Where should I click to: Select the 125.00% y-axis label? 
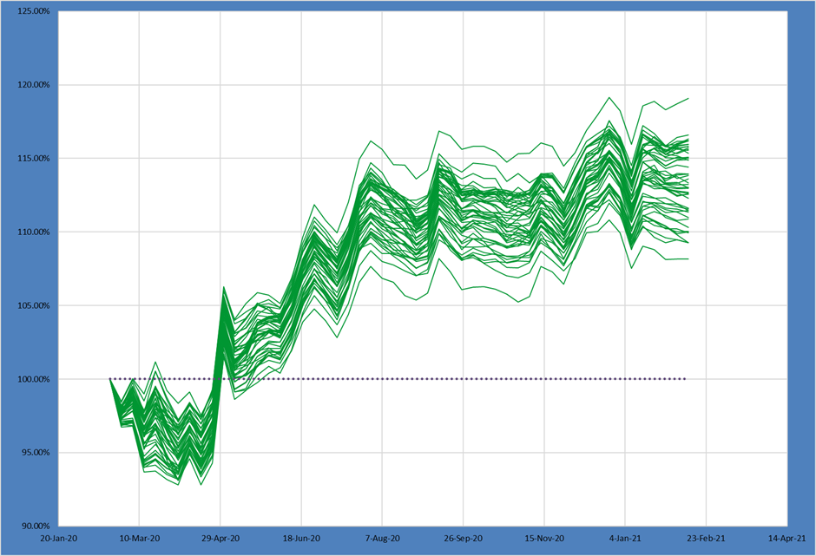(x=34, y=11)
